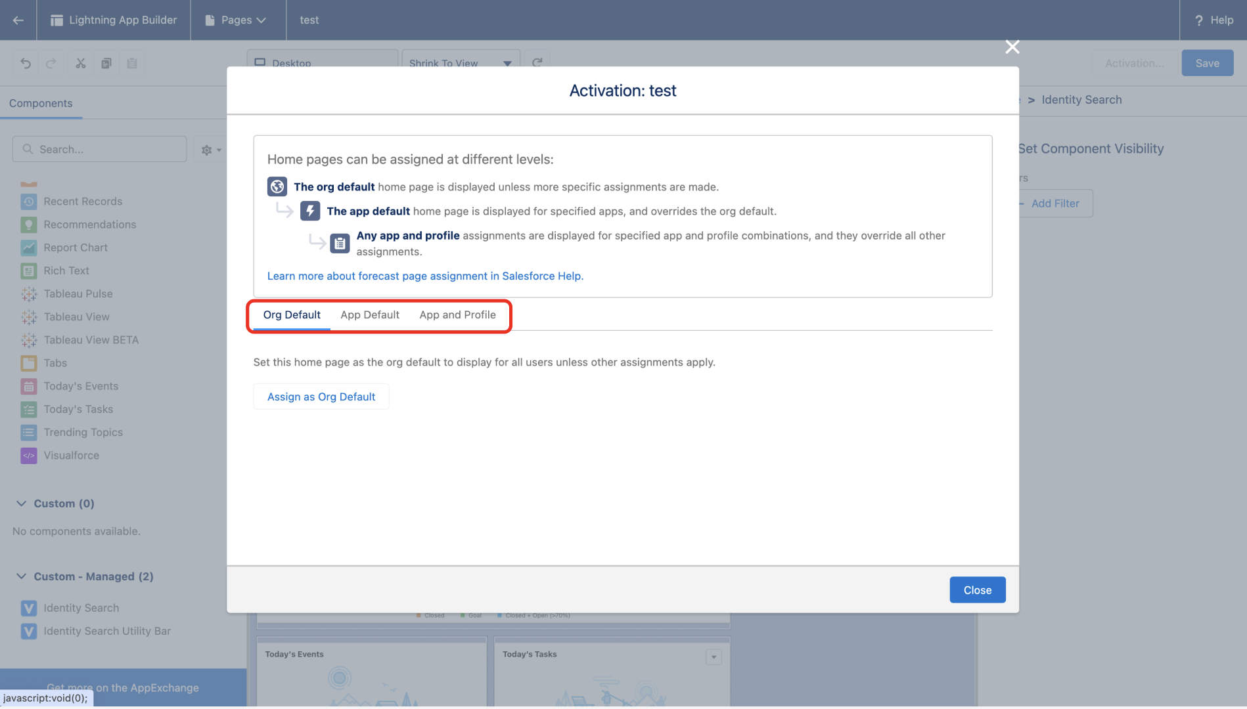The height and width of the screenshot is (709, 1247).
Task: Click the back arrow in the header
Action: click(18, 20)
